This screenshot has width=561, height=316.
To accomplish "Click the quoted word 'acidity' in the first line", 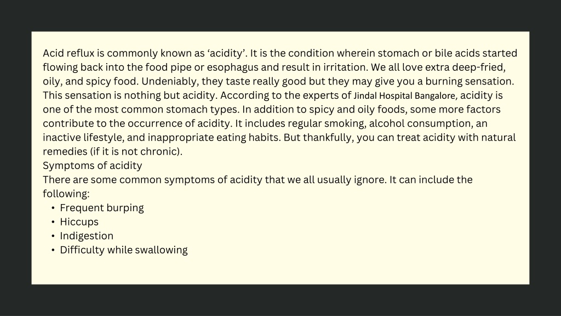I will tap(227, 53).
